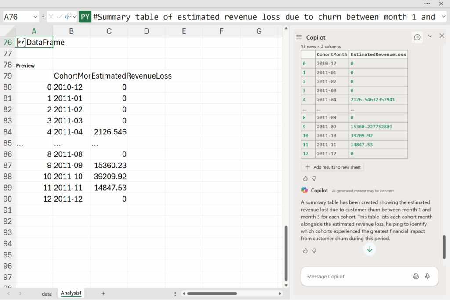Click the microphone icon in message box
Viewport: 450px width, 300px height.
(427, 276)
